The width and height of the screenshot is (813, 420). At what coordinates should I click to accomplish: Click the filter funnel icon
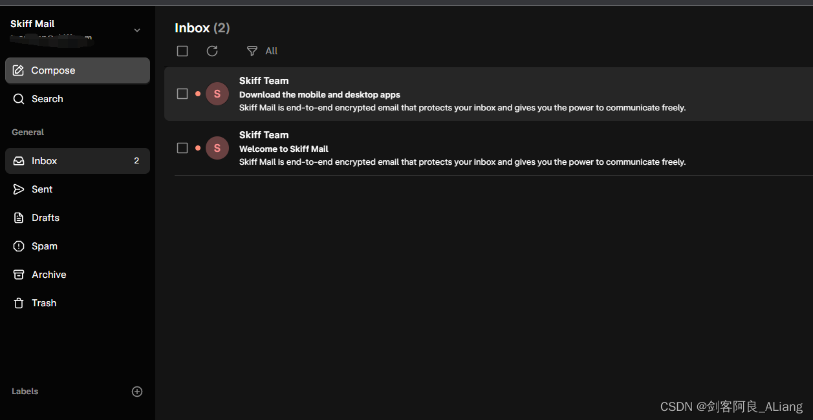(252, 51)
